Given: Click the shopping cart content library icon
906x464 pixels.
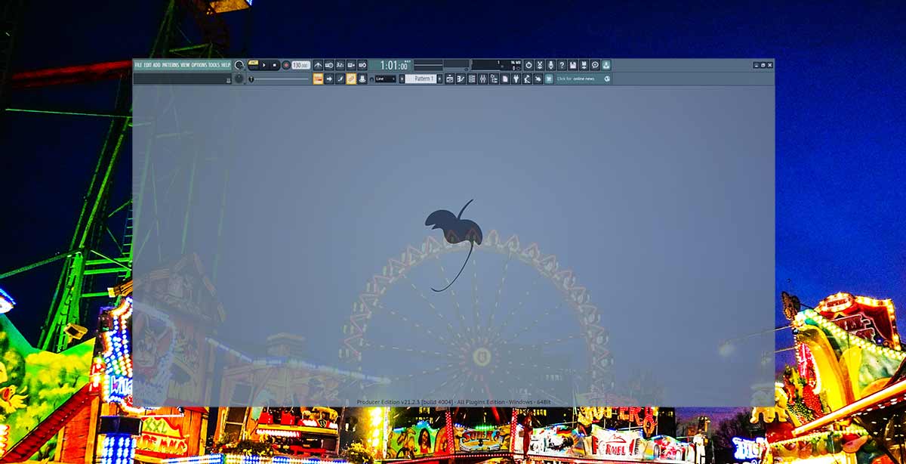Looking at the screenshot, I should pos(549,79).
